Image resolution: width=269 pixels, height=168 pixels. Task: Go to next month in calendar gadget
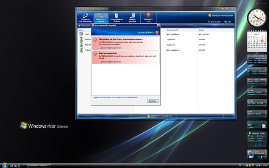265,34
